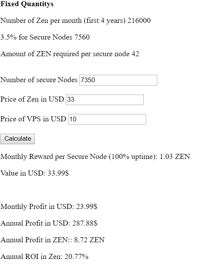The width and height of the screenshot is (205, 269).
Task: Click the Monthly Reward per Secure Node result
Action: pyautogui.click(x=95, y=157)
